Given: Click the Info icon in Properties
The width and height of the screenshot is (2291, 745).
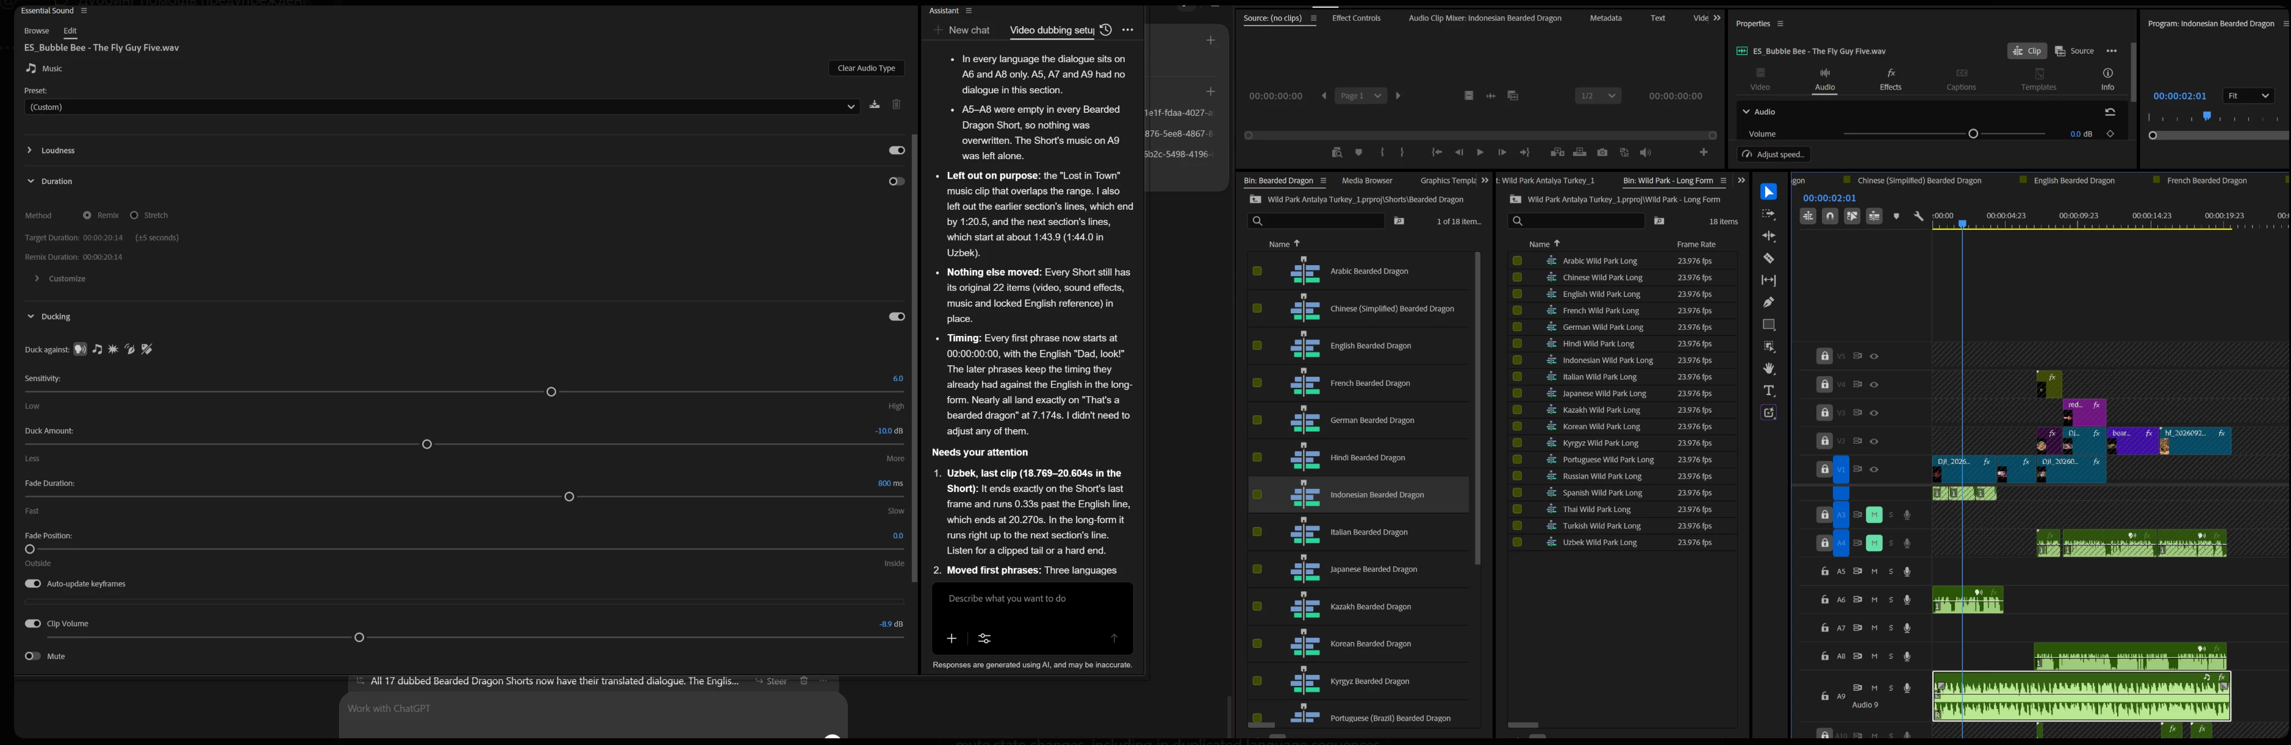Looking at the screenshot, I should click(x=2107, y=79).
